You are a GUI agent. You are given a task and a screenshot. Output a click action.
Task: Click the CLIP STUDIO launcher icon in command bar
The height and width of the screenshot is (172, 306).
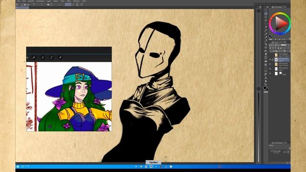[17, 4]
